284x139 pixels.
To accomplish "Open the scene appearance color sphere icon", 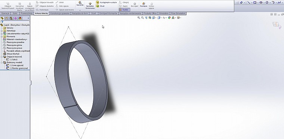I will click(x=169, y=18).
